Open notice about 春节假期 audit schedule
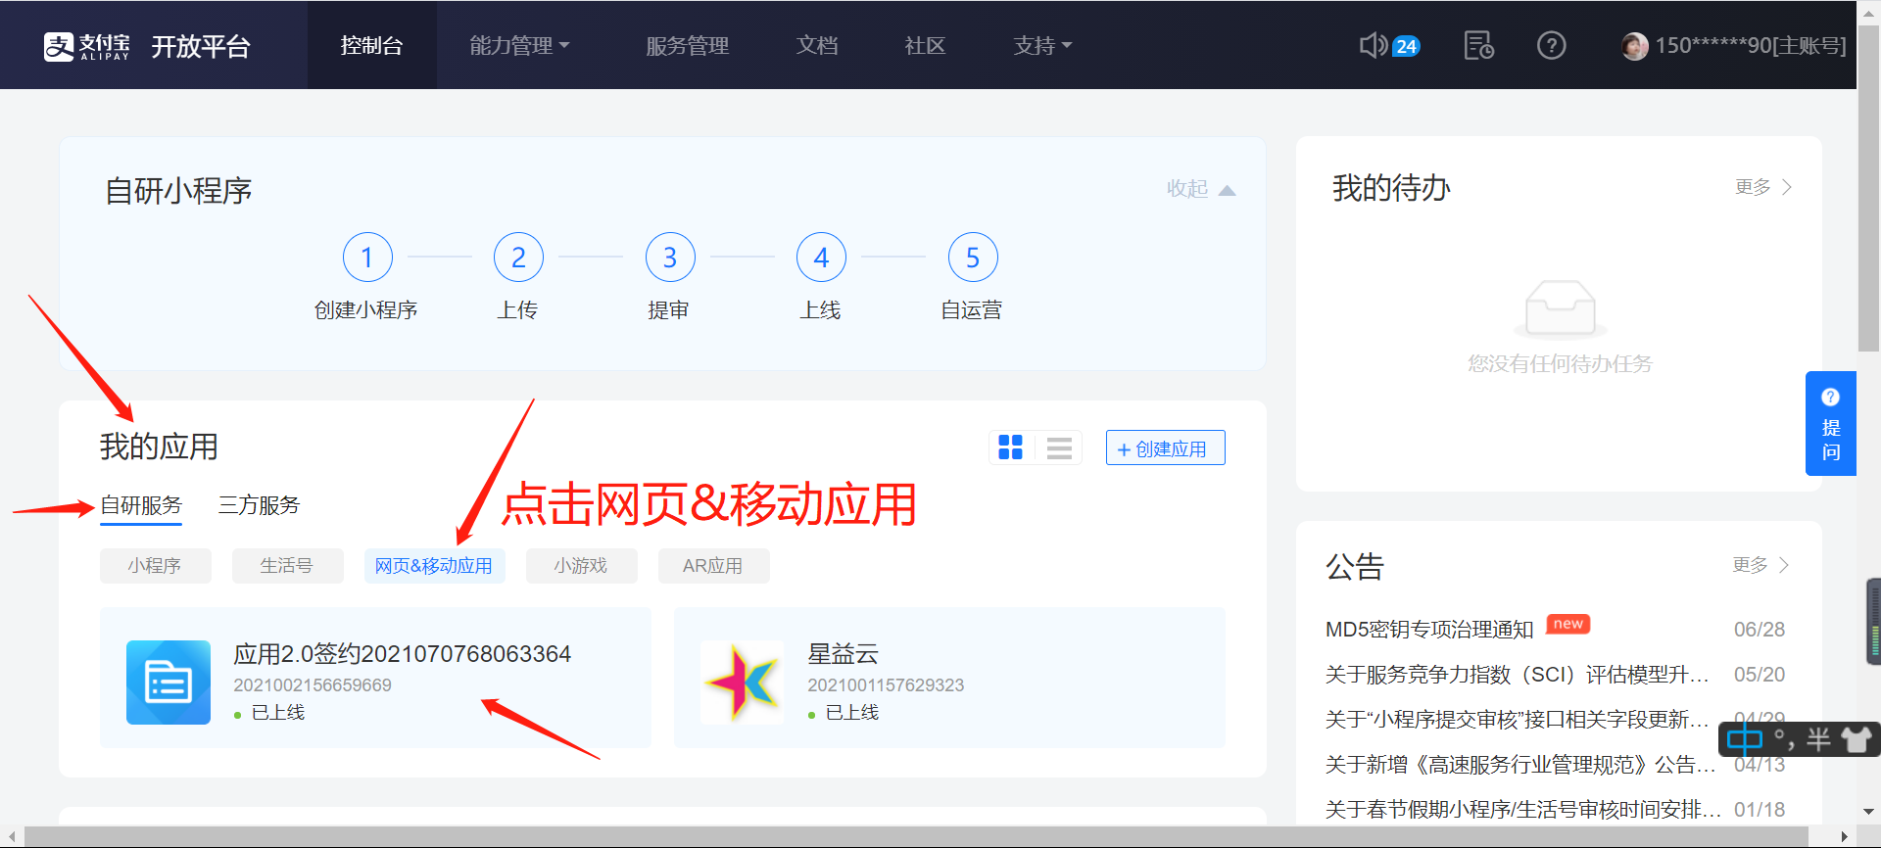The image size is (1881, 848). click(x=1522, y=809)
